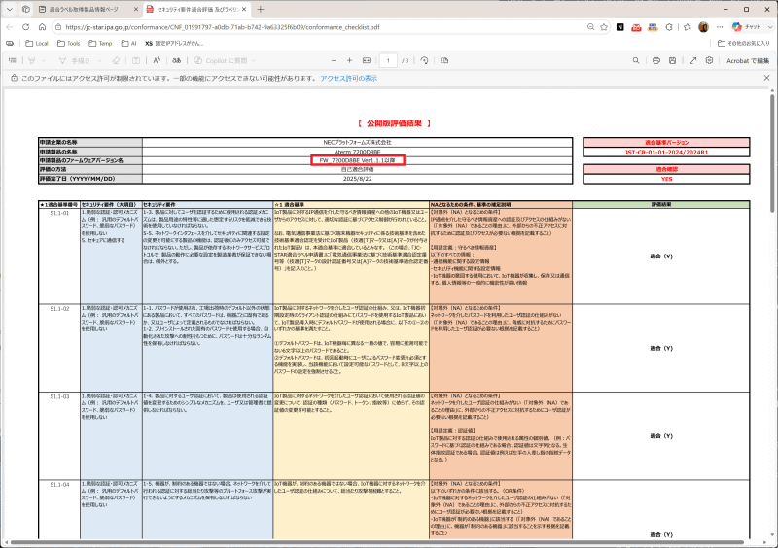Screen dimensions: 778x548
Task: Zoom out the PDF with minus icon
Action: pyautogui.click(x=334, y=60)
